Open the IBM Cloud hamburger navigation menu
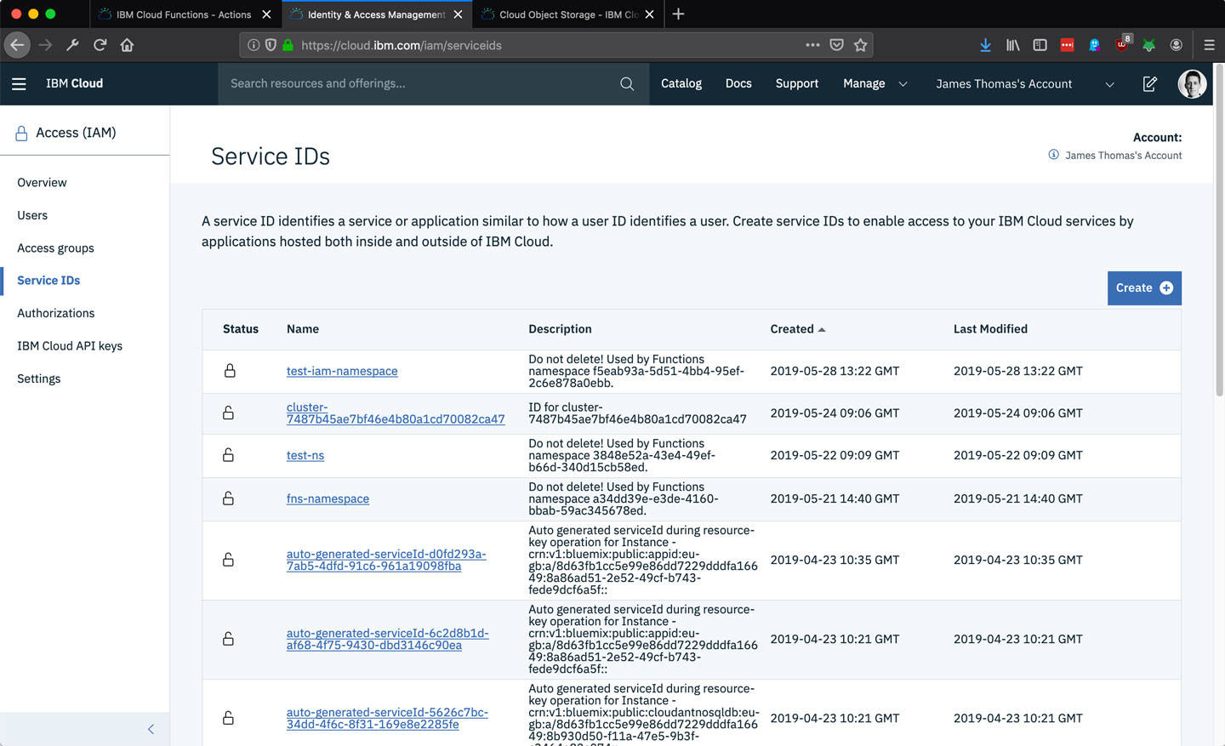The width and height of the screenshot is (1225, 746). [19, 83]
